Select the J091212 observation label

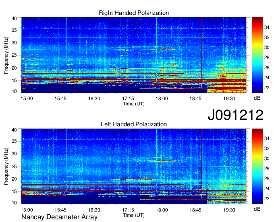click(x=235, y=115)
